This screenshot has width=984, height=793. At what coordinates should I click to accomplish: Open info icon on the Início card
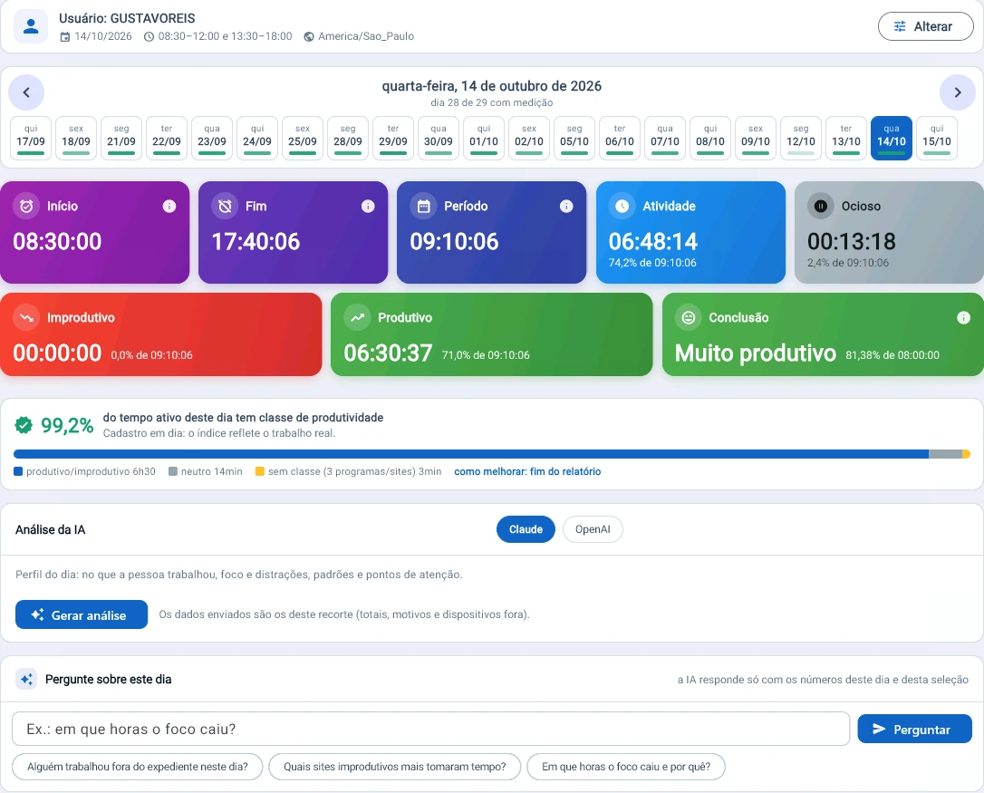(x=169, y=206)
